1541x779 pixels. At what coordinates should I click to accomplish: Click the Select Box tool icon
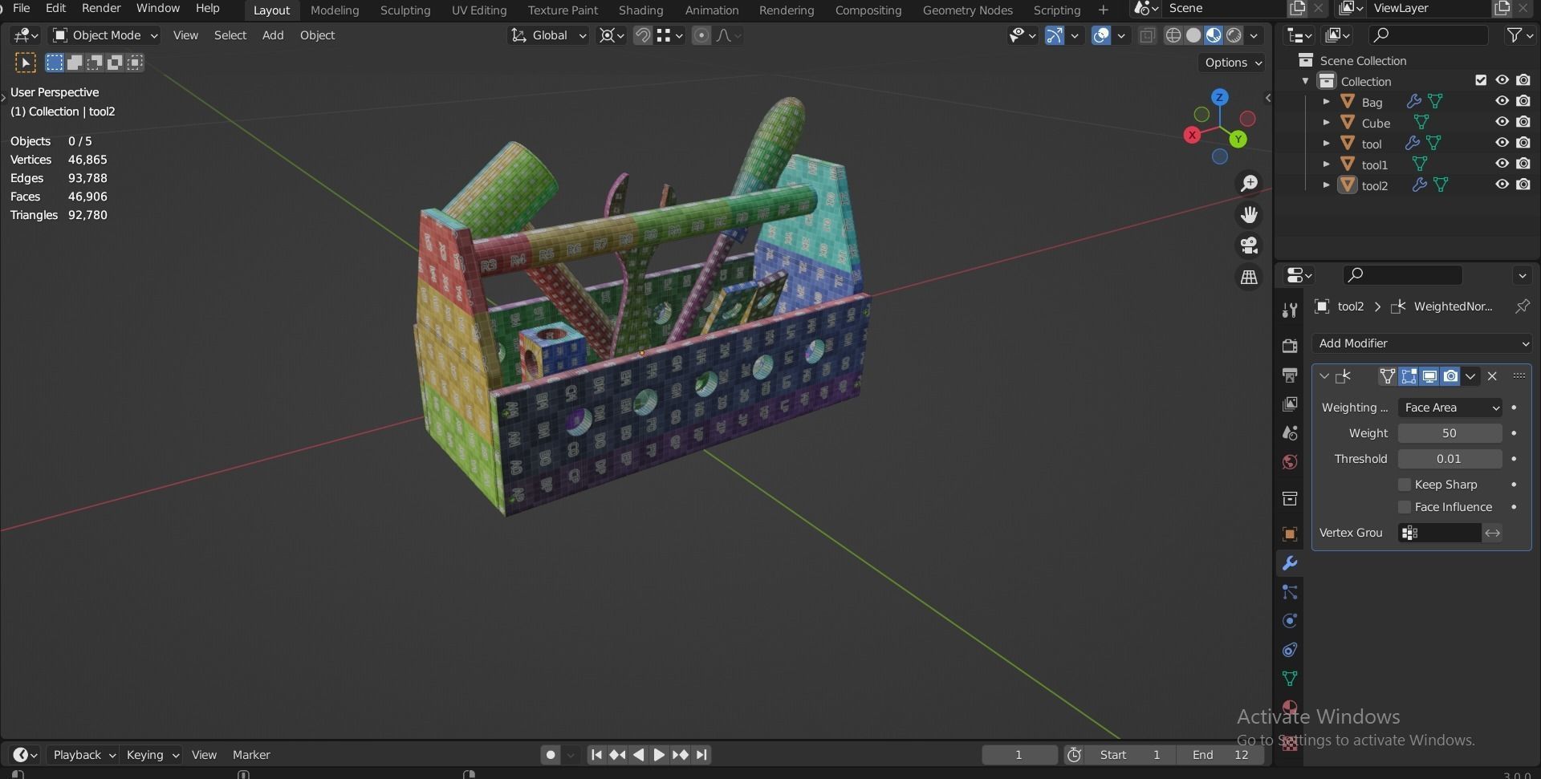[25, 63]
